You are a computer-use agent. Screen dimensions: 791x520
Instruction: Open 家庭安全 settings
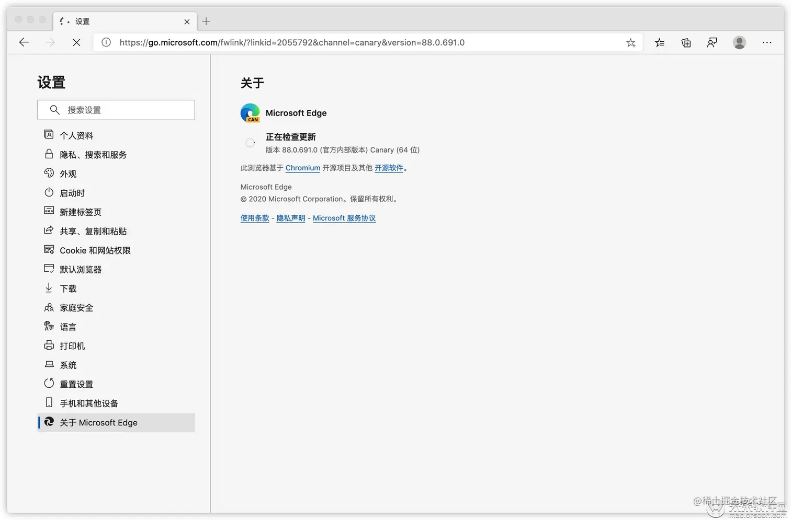(x=116, y=308)
